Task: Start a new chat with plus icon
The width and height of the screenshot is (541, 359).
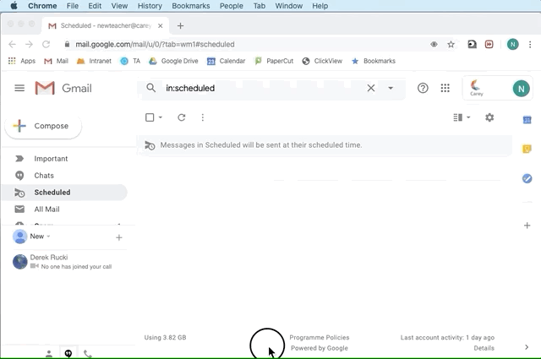Action: (118, 237)
